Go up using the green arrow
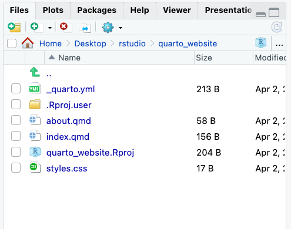This screenshot has width=291, height=229. coord(35,72)
